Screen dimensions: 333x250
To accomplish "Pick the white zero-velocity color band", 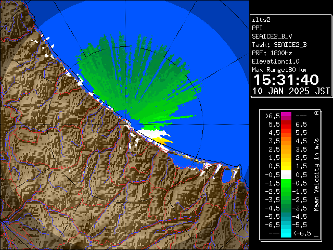I will pyautogui.click(x=286, y=175).
